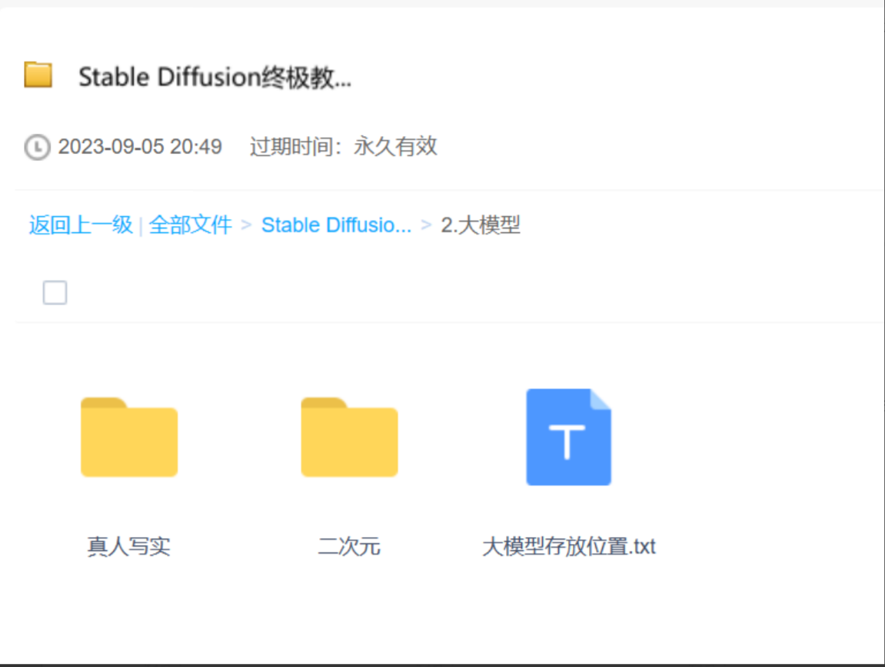Click the folder icon beside Stable Diffusion title

coord(38,75)
